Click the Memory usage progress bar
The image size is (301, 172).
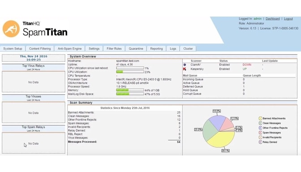click(130, 90)
